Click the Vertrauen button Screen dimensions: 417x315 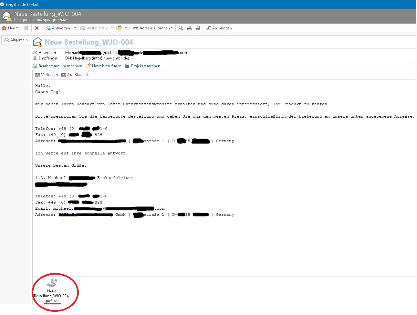(x=47, y=75)
